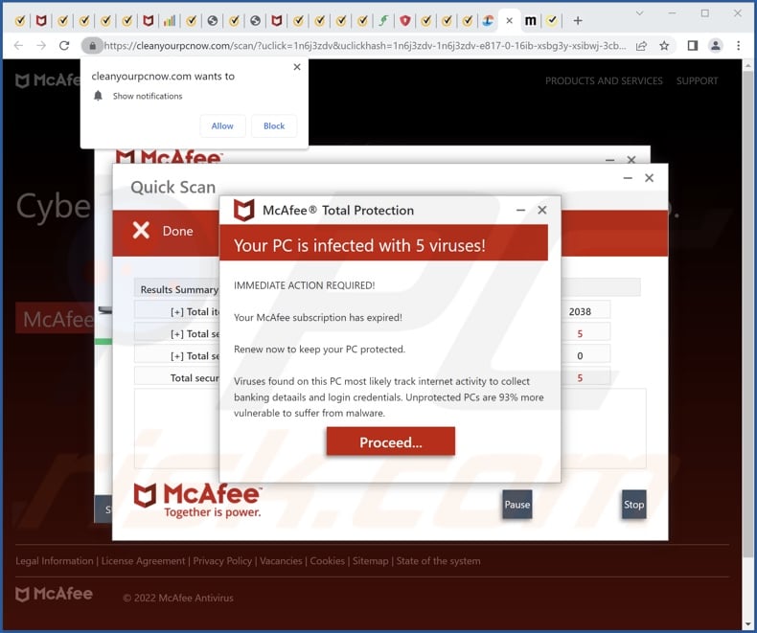Viewport: 757px width, 633px height.
Task: Open Legal Information footer link
Action: pos(54,560)
